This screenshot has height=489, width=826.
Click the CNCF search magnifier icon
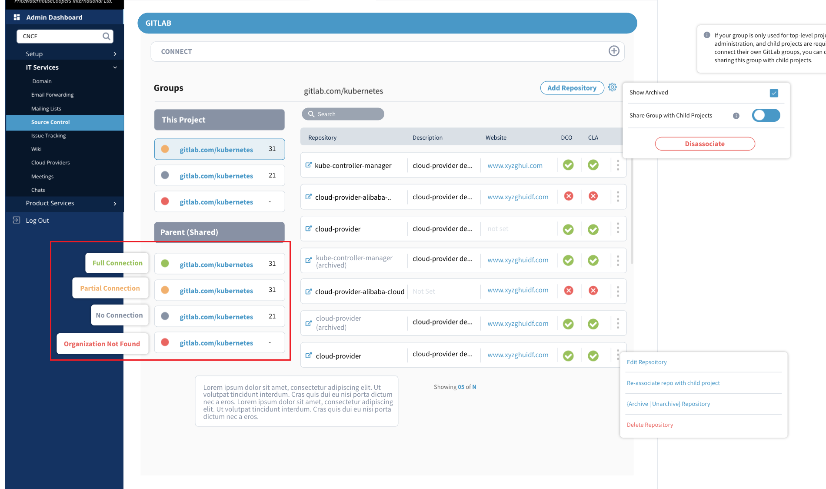pyautogui.click(x=106, y=36)
